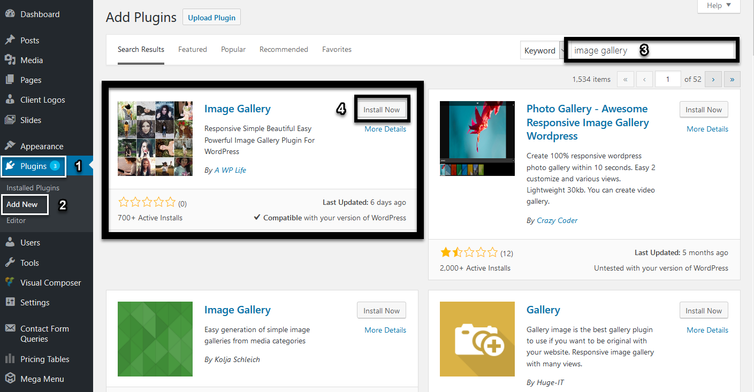This screenshot has height=392, width=754.
Task: Click the Pages icon in sidebar
Action: pyautogui.click(x=10, y=80)
